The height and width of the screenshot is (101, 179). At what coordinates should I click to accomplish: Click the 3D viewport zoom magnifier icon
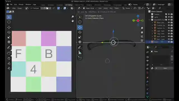click(x=142, y=28)
